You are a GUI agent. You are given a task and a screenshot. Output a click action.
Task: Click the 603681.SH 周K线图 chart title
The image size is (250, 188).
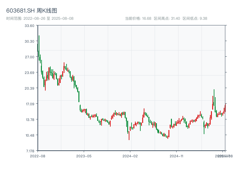(32, 11)
